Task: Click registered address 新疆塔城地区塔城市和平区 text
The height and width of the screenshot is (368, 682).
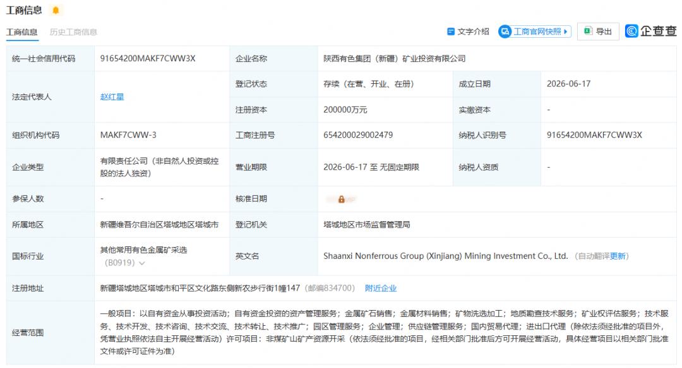Action: click(200, 288)
